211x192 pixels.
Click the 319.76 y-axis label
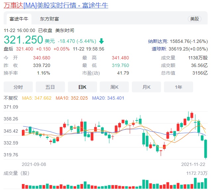(x=11, y=155)
